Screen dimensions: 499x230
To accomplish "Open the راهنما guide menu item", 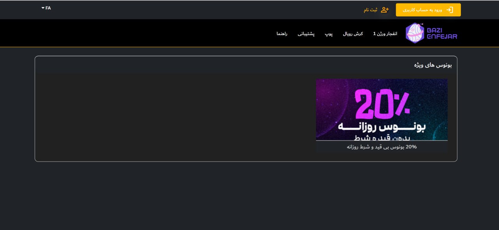I will 282,34.
